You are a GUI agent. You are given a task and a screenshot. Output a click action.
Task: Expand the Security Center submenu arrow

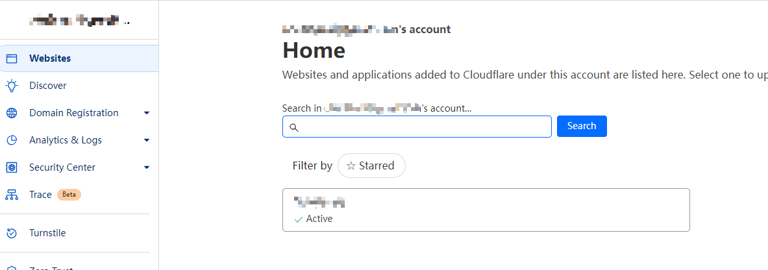pos(147,167)
